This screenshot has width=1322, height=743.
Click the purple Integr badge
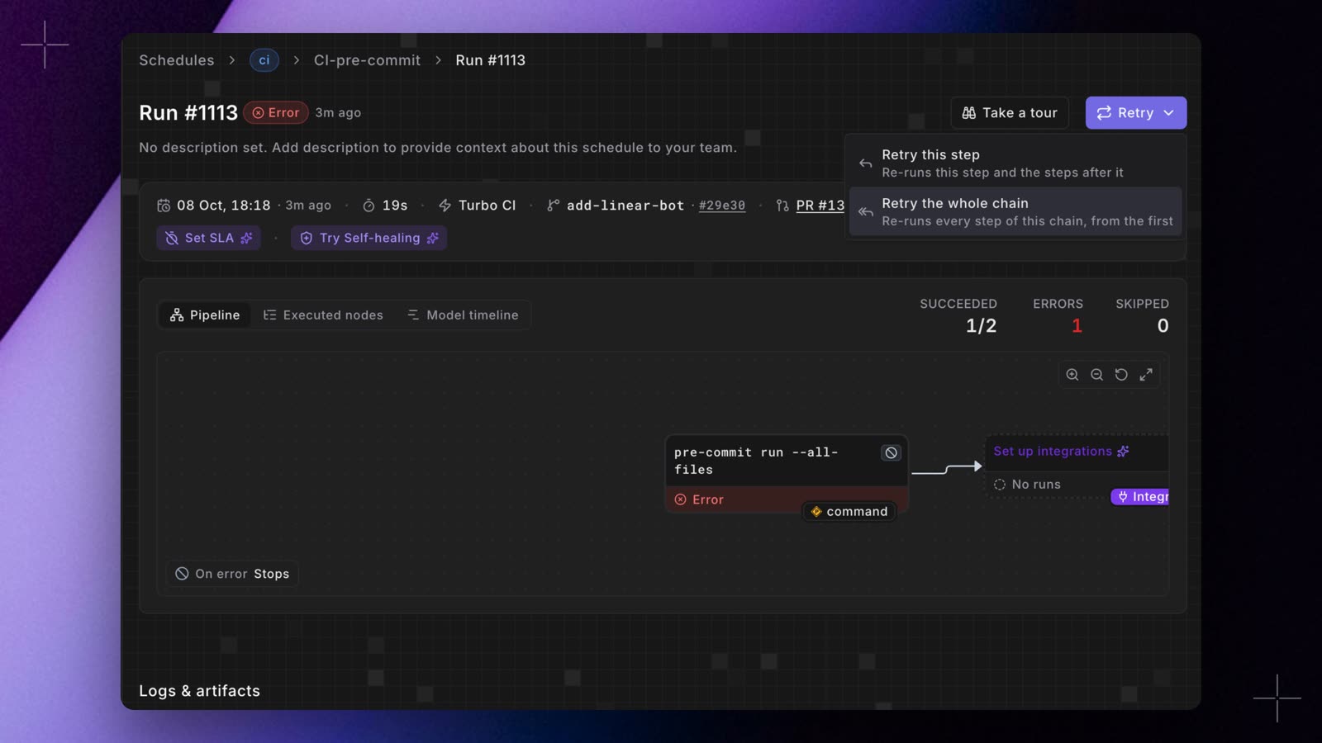[1140, 497]
